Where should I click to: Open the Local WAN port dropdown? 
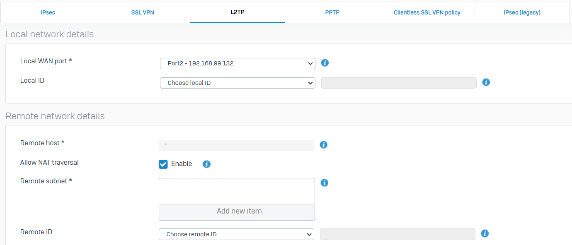[238, 63]
